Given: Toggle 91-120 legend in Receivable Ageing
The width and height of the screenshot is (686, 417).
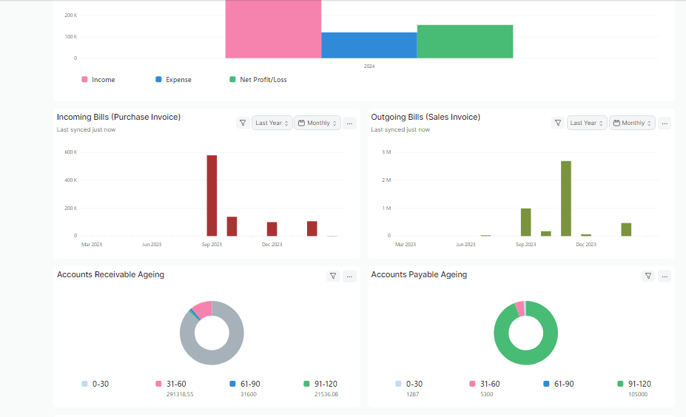Looking at the screenshot, I should point(306,384).
